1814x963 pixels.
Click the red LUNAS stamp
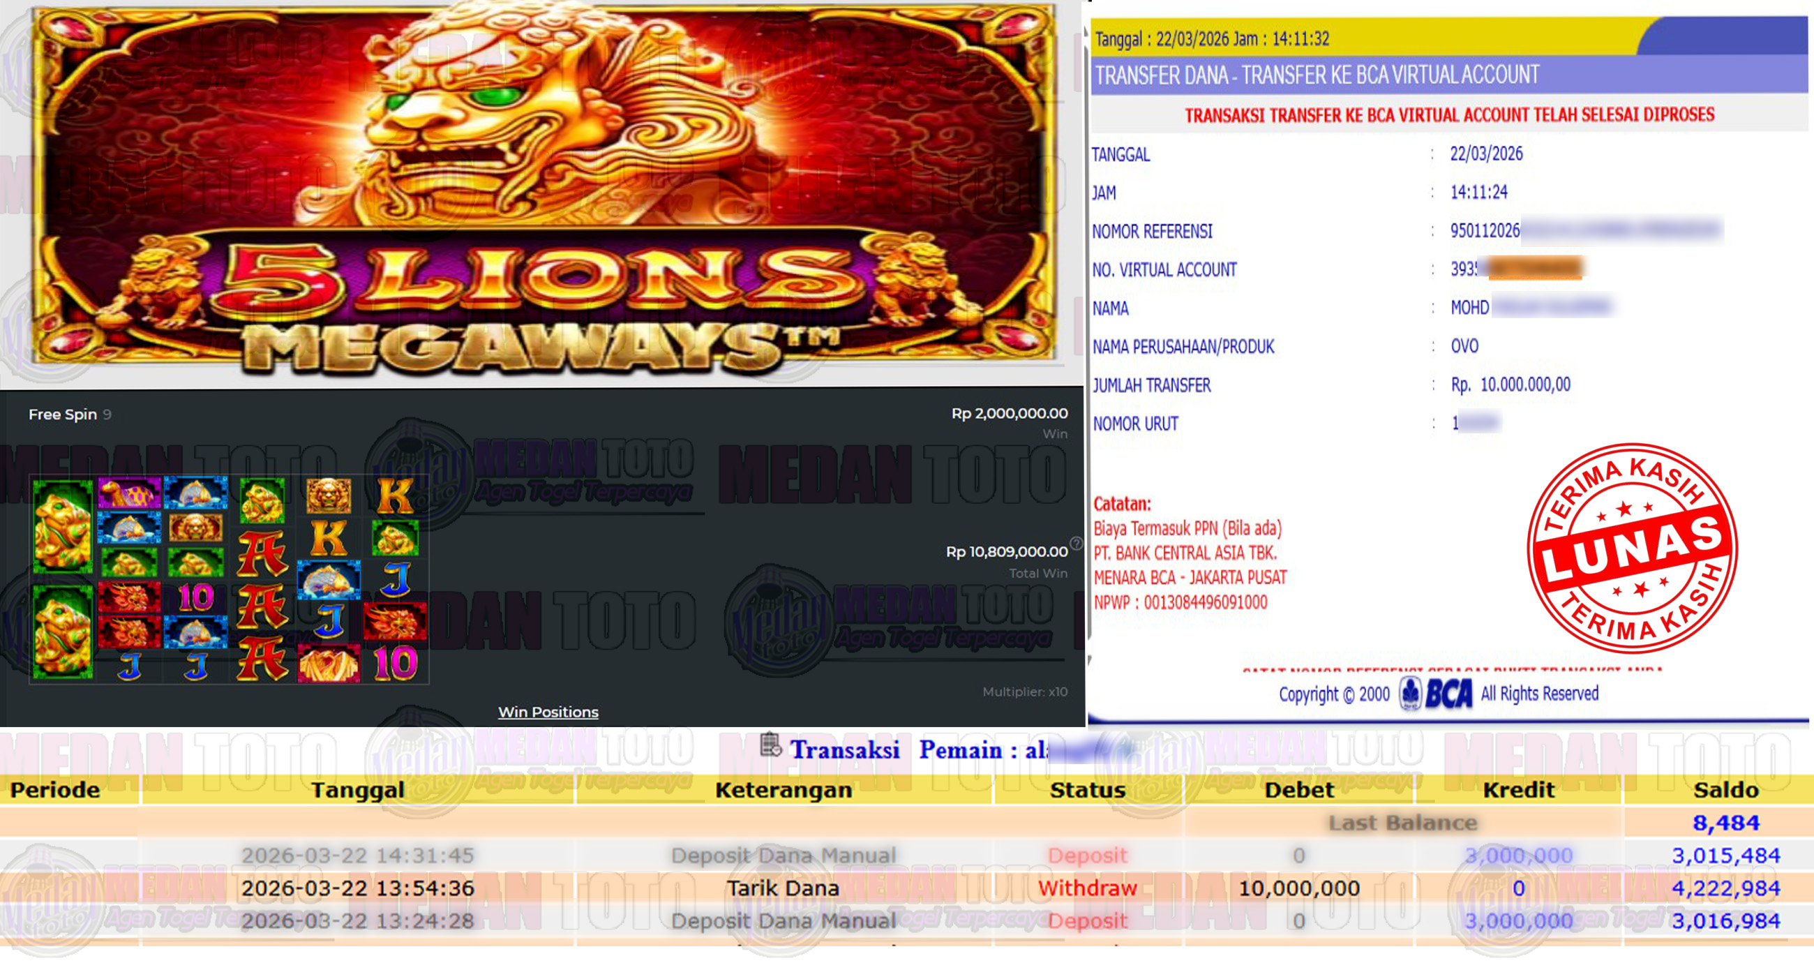[x=1631, y=548]
